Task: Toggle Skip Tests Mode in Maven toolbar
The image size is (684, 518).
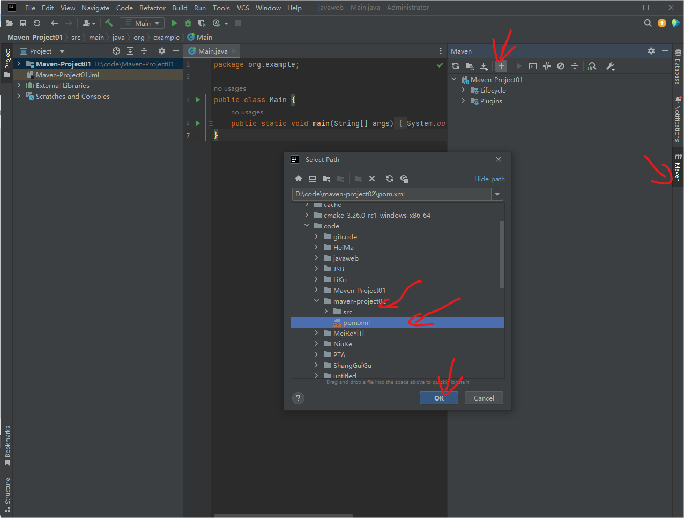Action: pos(561,66)
